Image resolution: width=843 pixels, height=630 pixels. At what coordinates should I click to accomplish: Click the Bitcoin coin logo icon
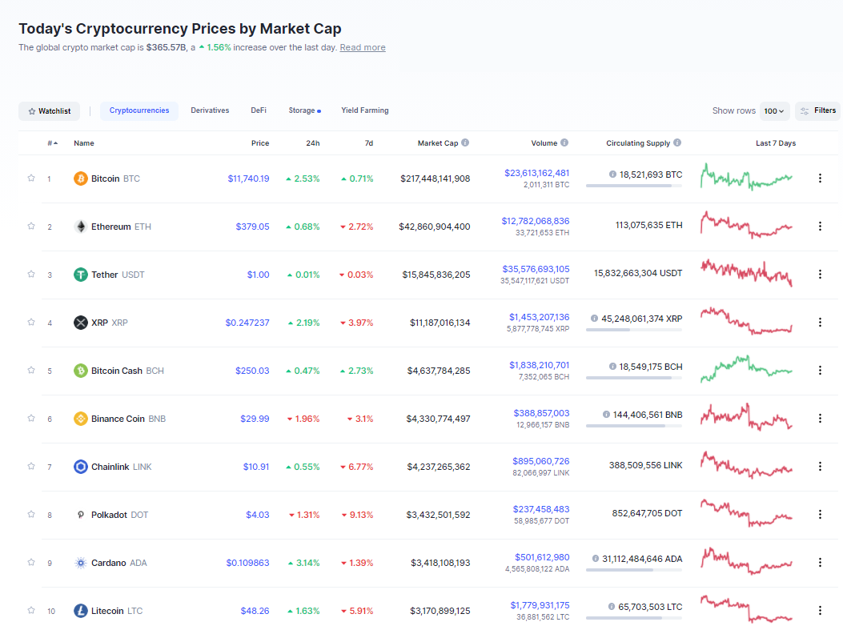click(81, 179)
